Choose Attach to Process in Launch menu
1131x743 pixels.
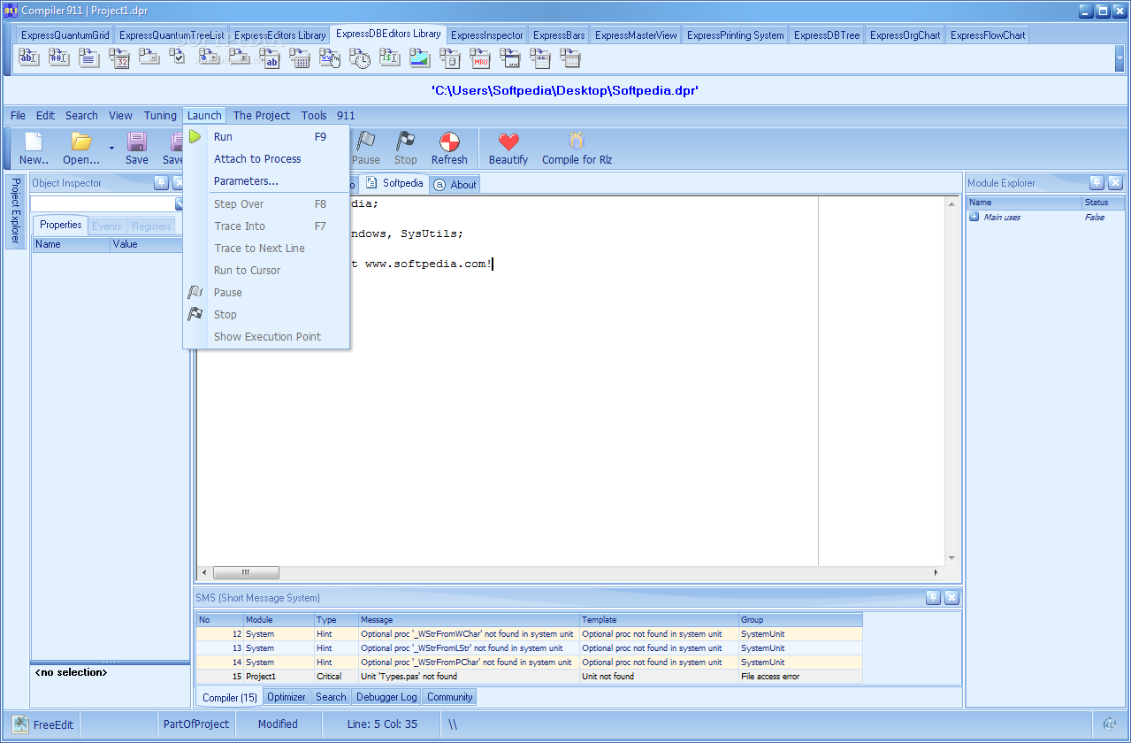pos(267,158)
